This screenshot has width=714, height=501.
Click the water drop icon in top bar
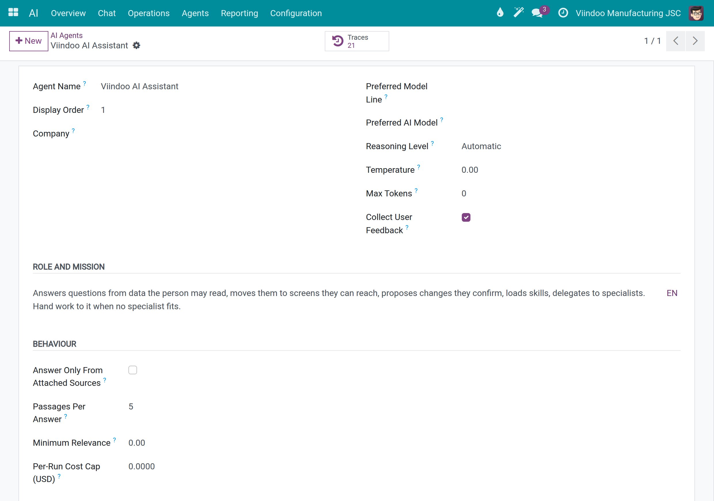pyautogui.click(x=500, y=13)
